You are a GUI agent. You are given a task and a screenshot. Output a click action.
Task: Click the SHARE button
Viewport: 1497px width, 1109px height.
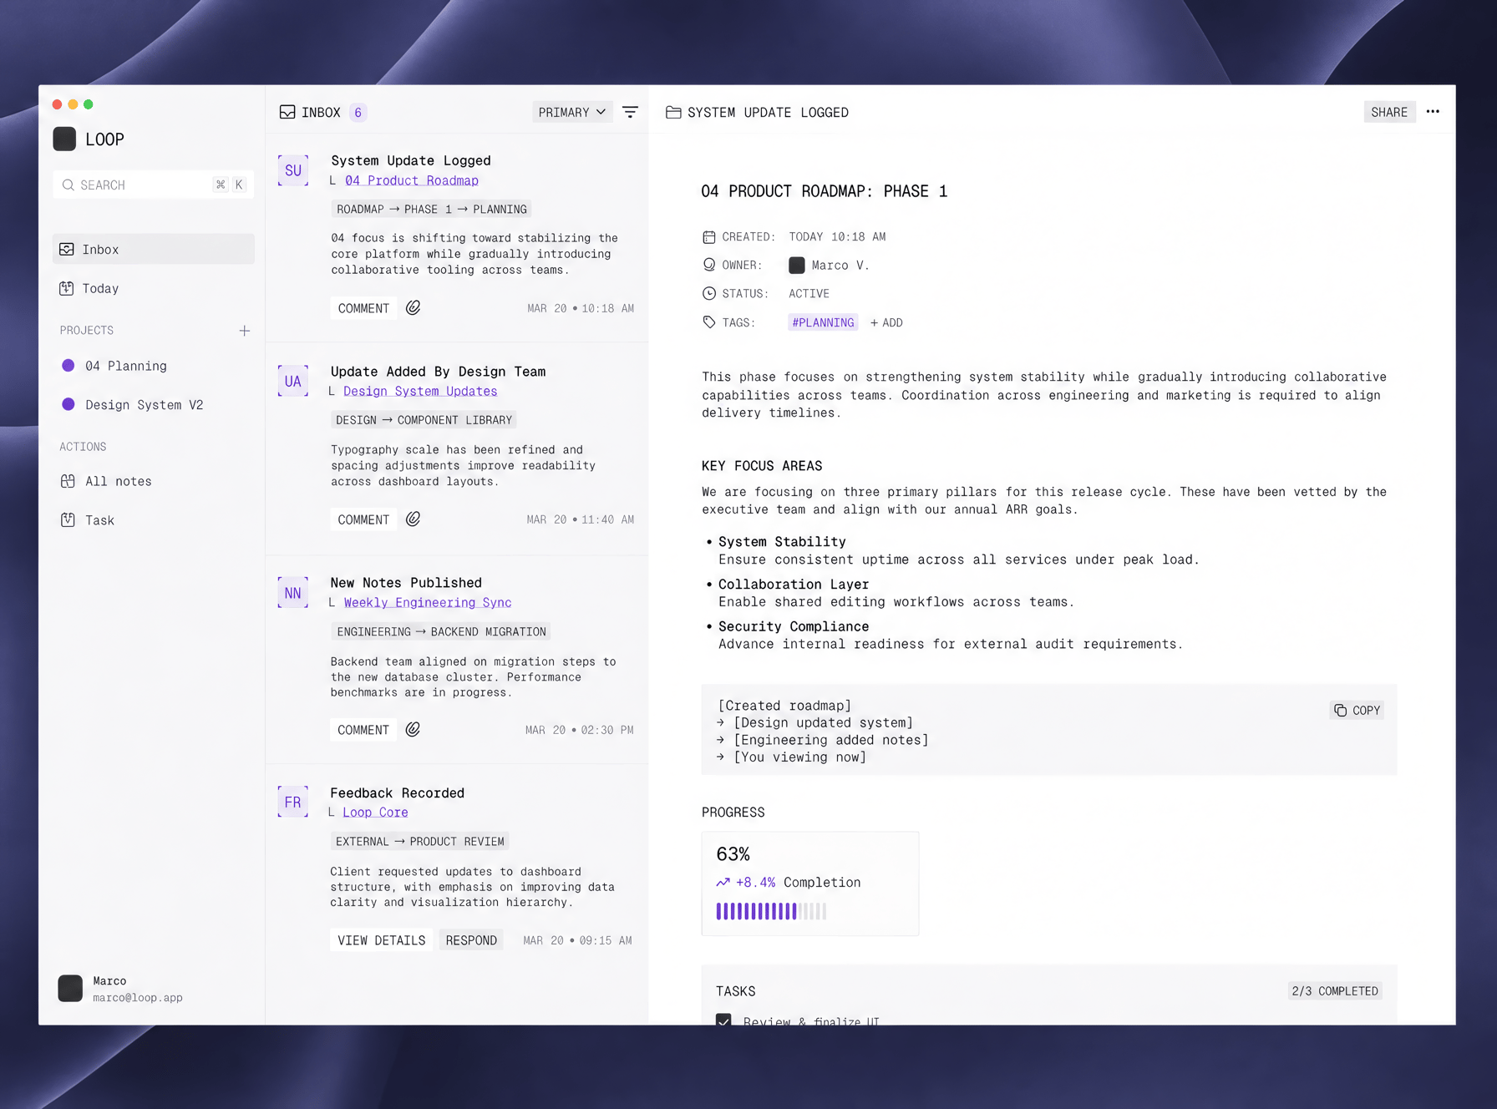[1389, 112]
